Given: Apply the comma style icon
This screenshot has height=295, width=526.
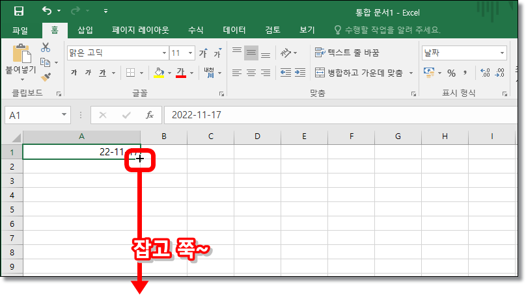Looking at the screenshot, I should pyautogui.click(x=465, y=73).
